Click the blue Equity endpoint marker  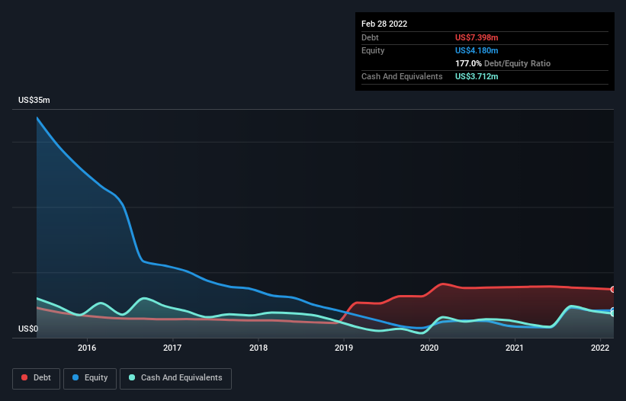(x=613, y=310)
